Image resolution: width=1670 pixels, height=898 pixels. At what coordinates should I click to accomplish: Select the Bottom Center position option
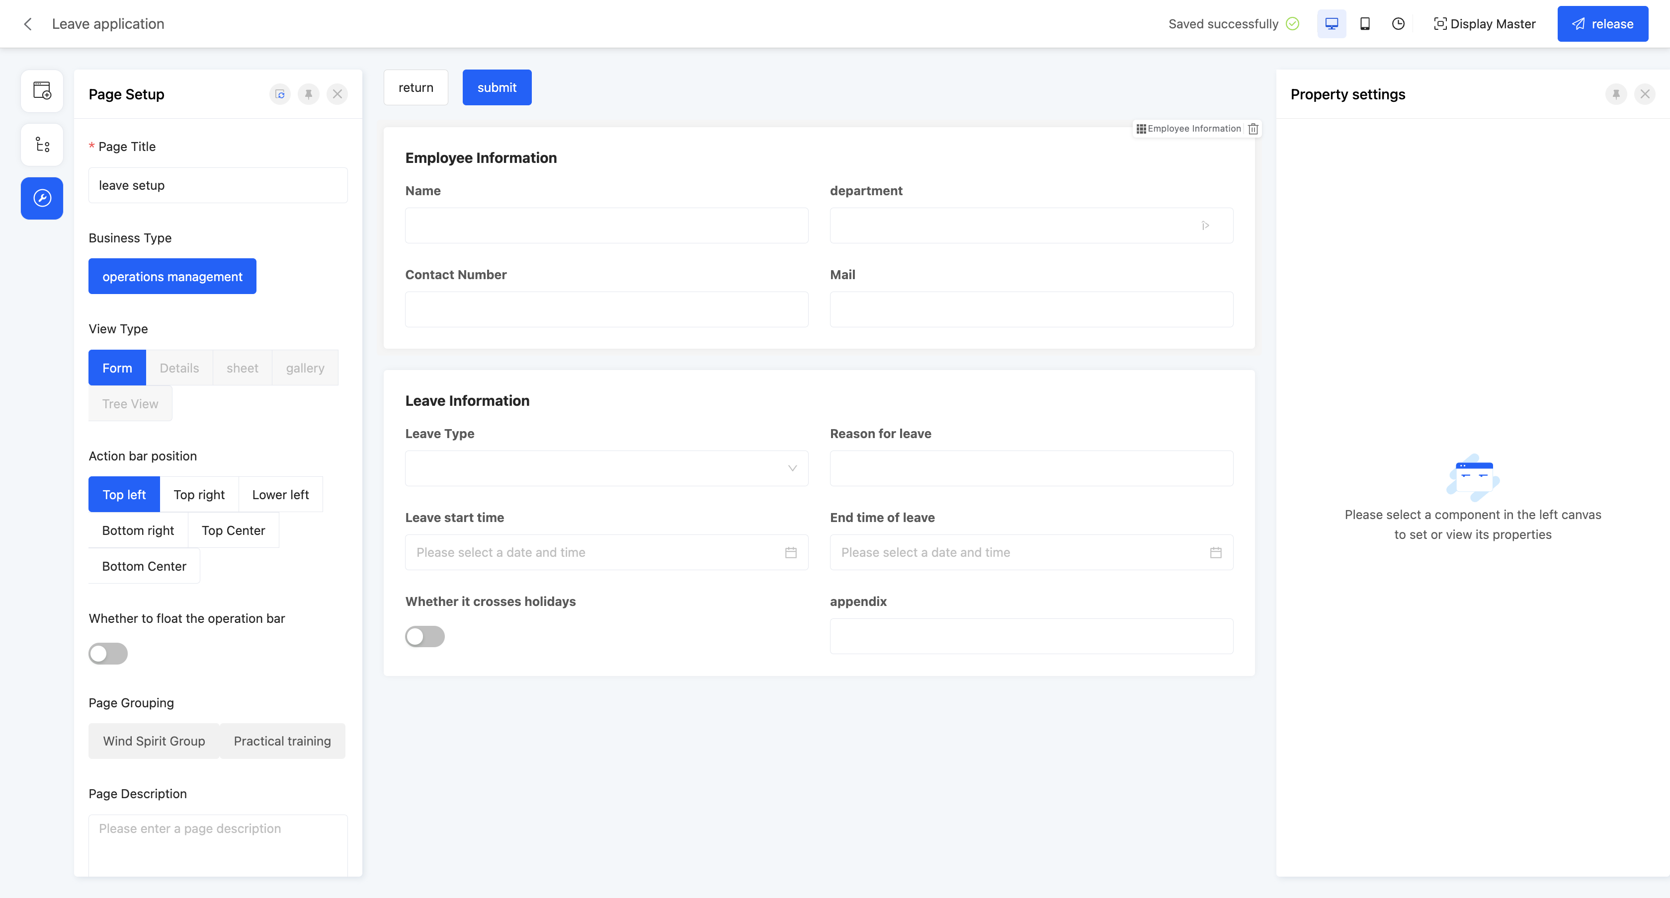(x=144, y=566)
